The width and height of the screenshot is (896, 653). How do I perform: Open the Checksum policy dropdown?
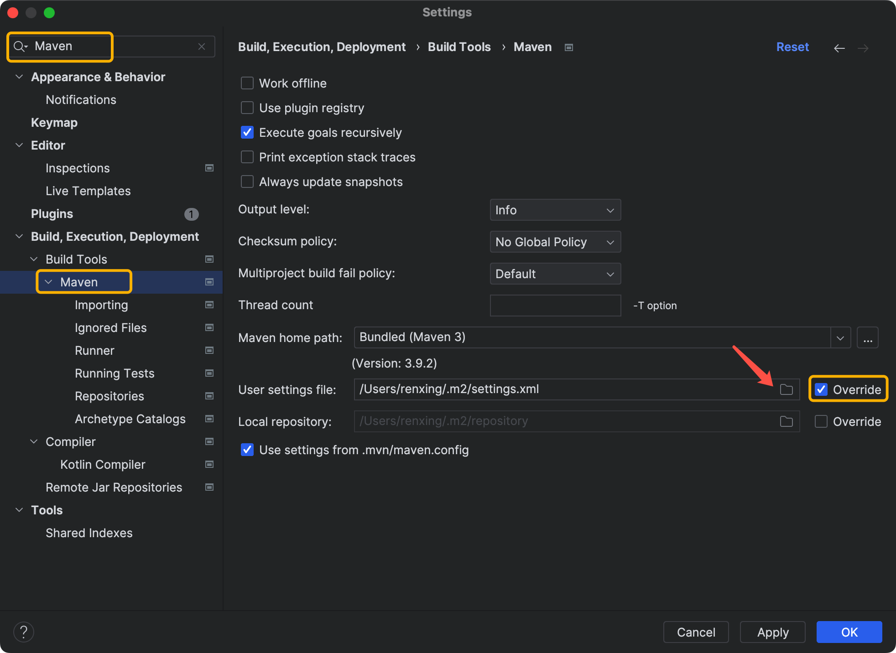(x=555, y=242)
